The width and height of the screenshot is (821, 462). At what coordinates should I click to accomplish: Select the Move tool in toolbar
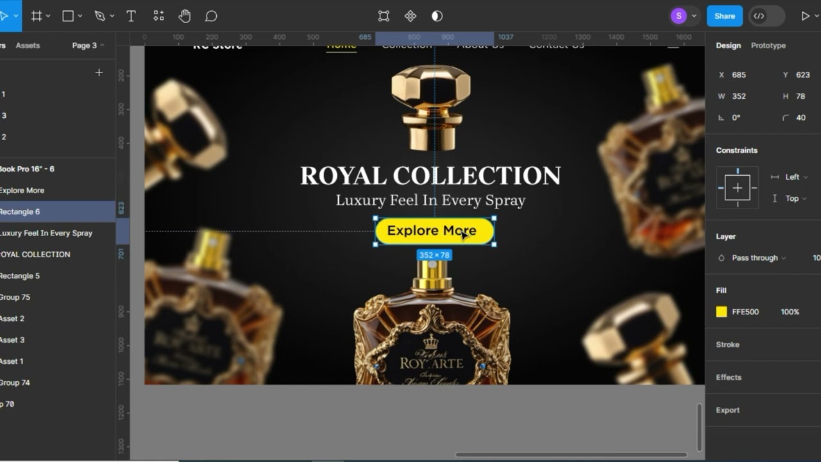[4, 16]
